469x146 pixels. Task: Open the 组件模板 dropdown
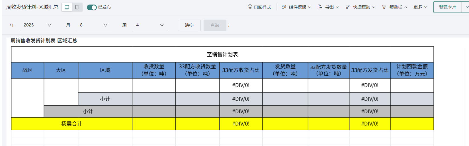(x=296, y=7)
